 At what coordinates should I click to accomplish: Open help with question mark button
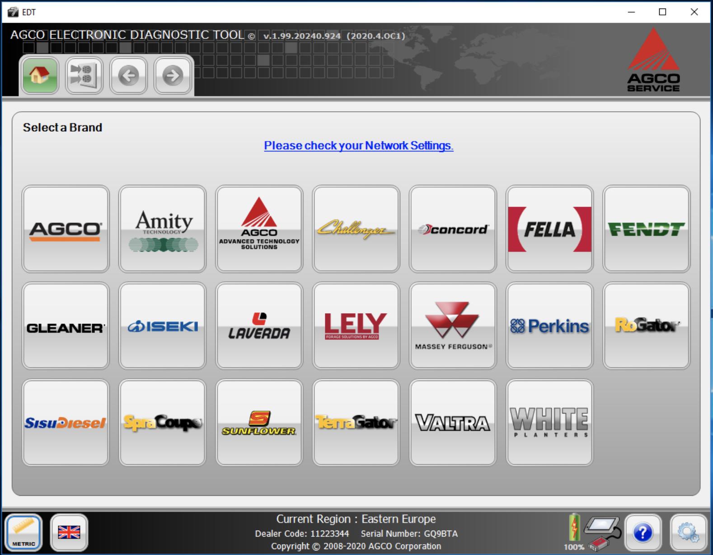(643, 533)
